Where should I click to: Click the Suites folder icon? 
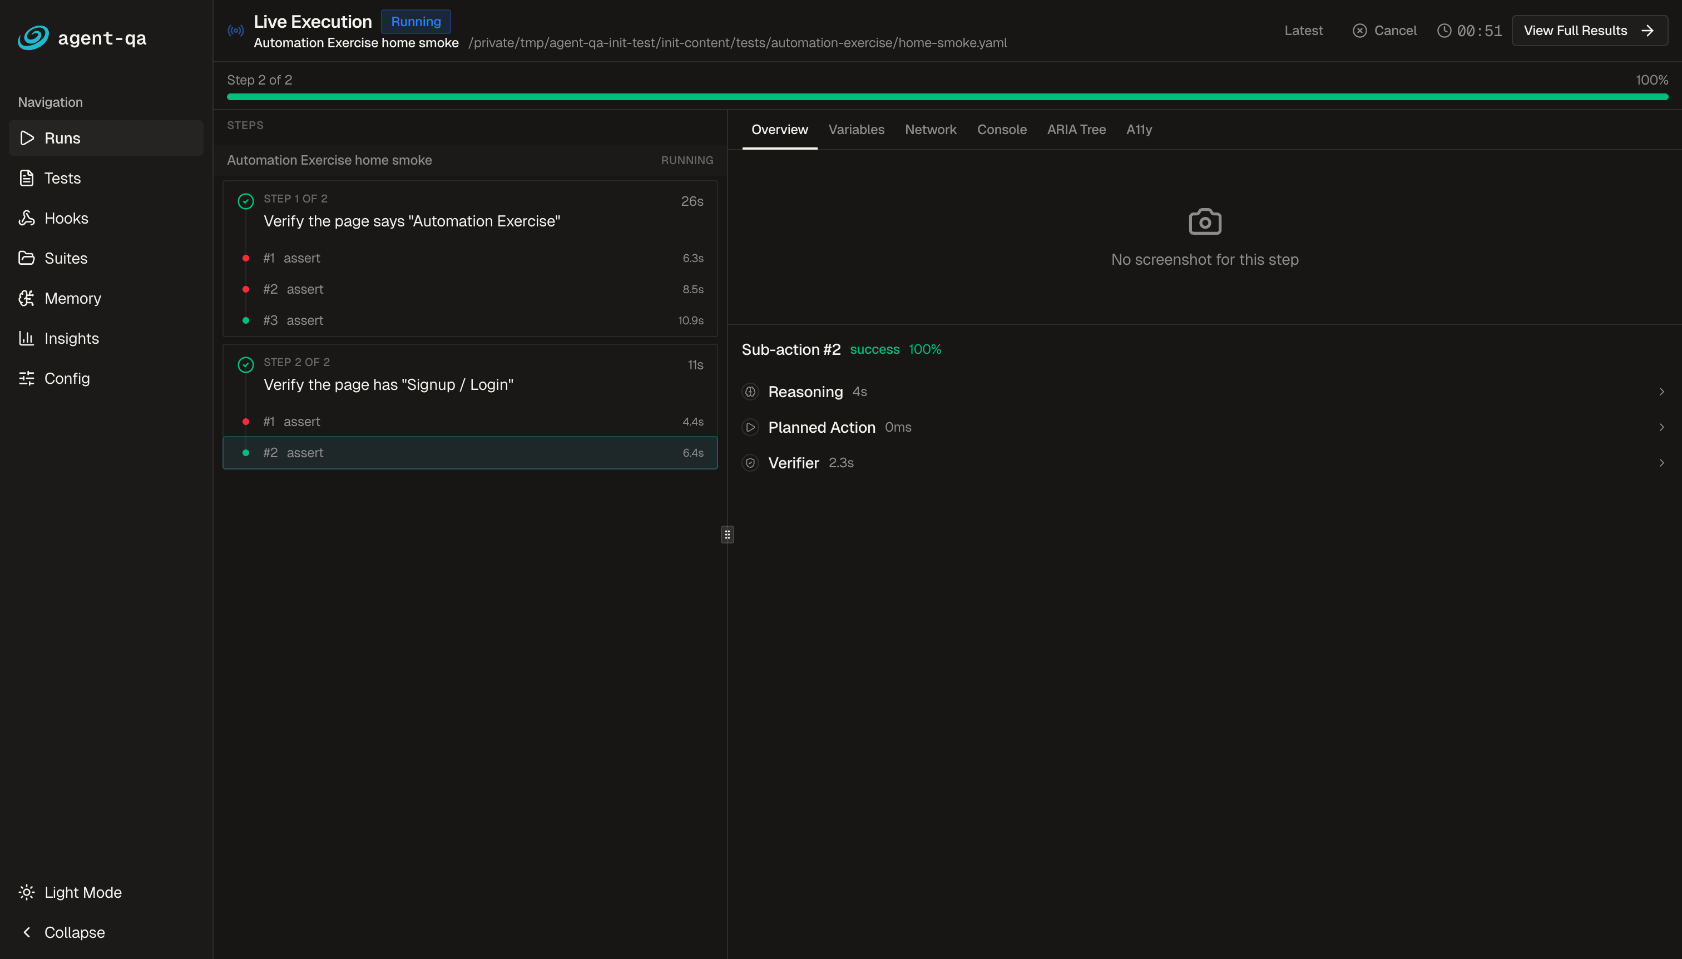(27, 258)
